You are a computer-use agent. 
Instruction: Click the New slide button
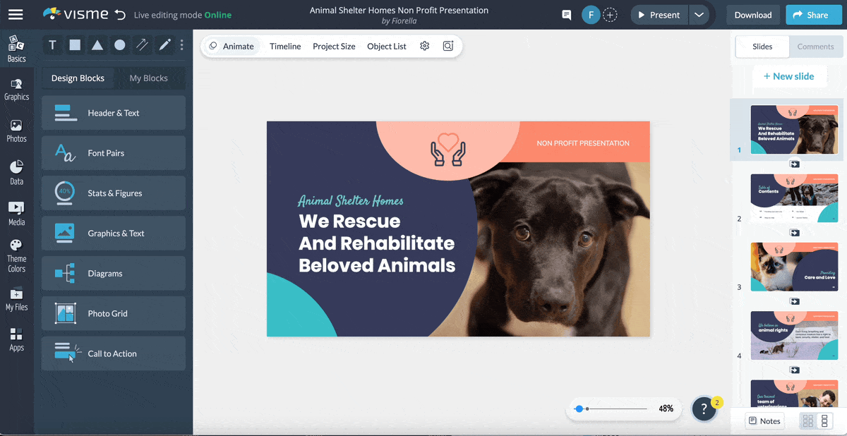tap(790, 75)
